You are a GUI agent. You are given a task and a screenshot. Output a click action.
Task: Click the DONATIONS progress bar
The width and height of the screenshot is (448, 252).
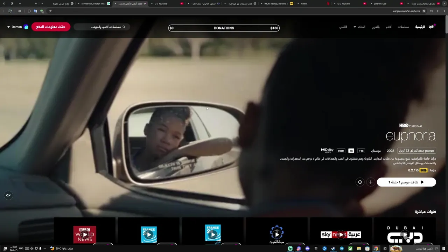pyautogui.click(x=224, y=28)
